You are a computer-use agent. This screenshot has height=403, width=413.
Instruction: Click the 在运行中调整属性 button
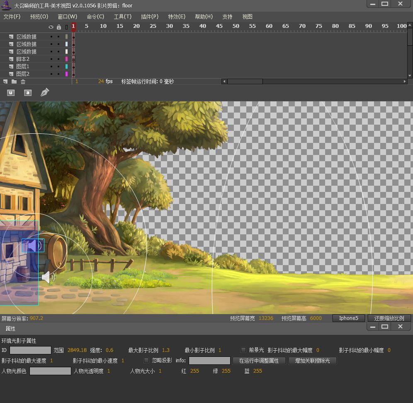259,361
